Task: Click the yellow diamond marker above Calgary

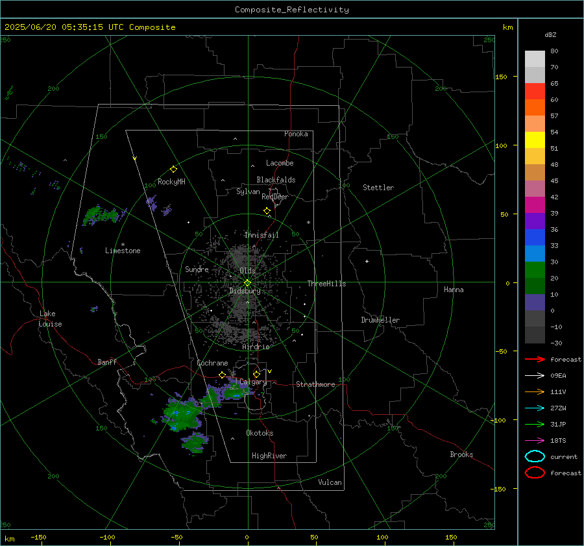Action: pos(256,374)
